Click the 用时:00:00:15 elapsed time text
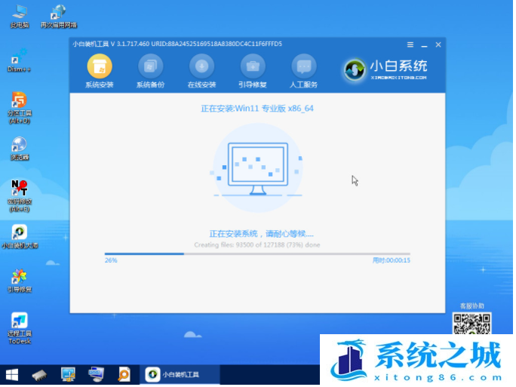Viewport: 516px width, 387px height. pos(392,260)
